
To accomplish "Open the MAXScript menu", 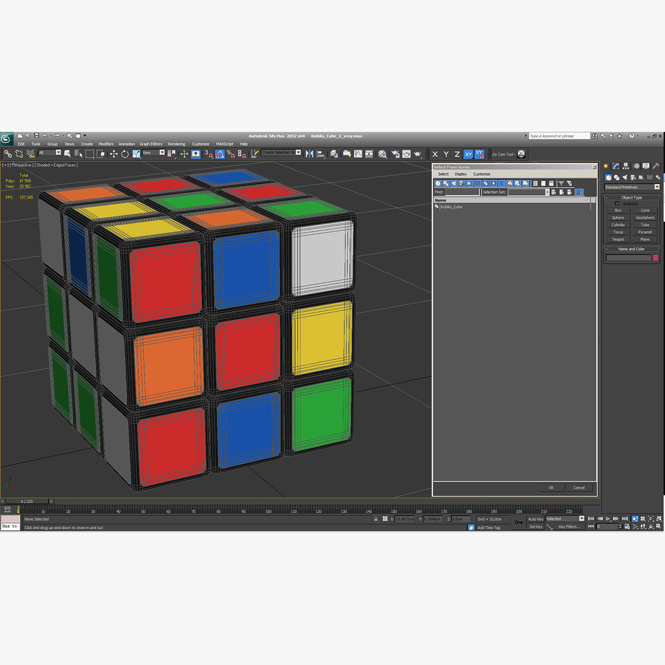I will click(224, 144).
